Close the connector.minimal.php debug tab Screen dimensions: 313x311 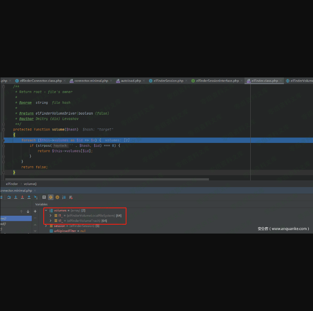36,191
